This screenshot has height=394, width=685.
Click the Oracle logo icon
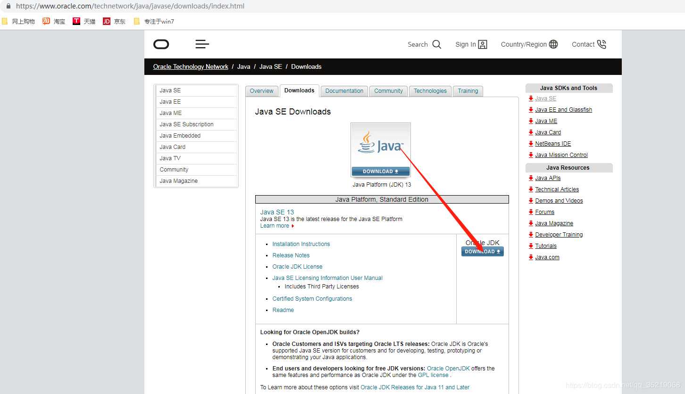(161, 44)
